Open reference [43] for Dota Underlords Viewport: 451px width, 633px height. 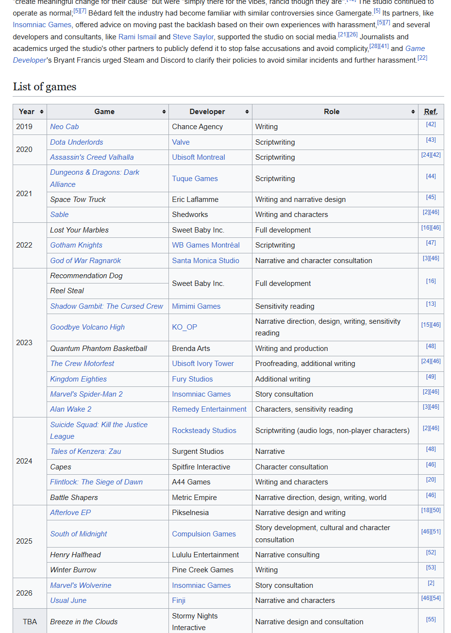(431, 140)
